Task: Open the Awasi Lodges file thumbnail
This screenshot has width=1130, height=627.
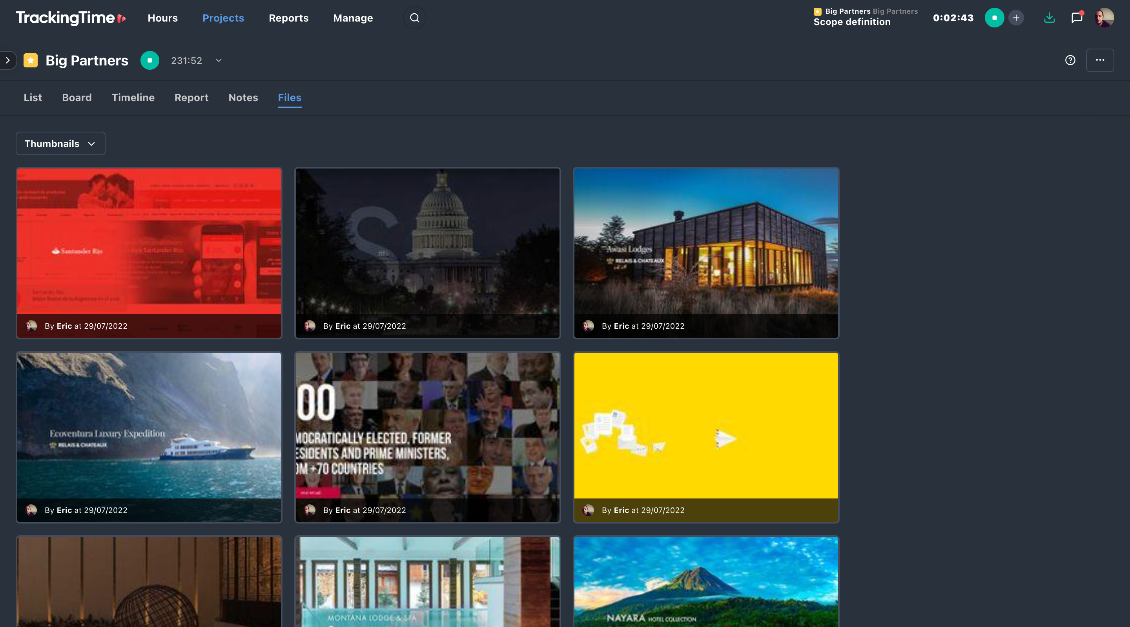Action: 706,241
